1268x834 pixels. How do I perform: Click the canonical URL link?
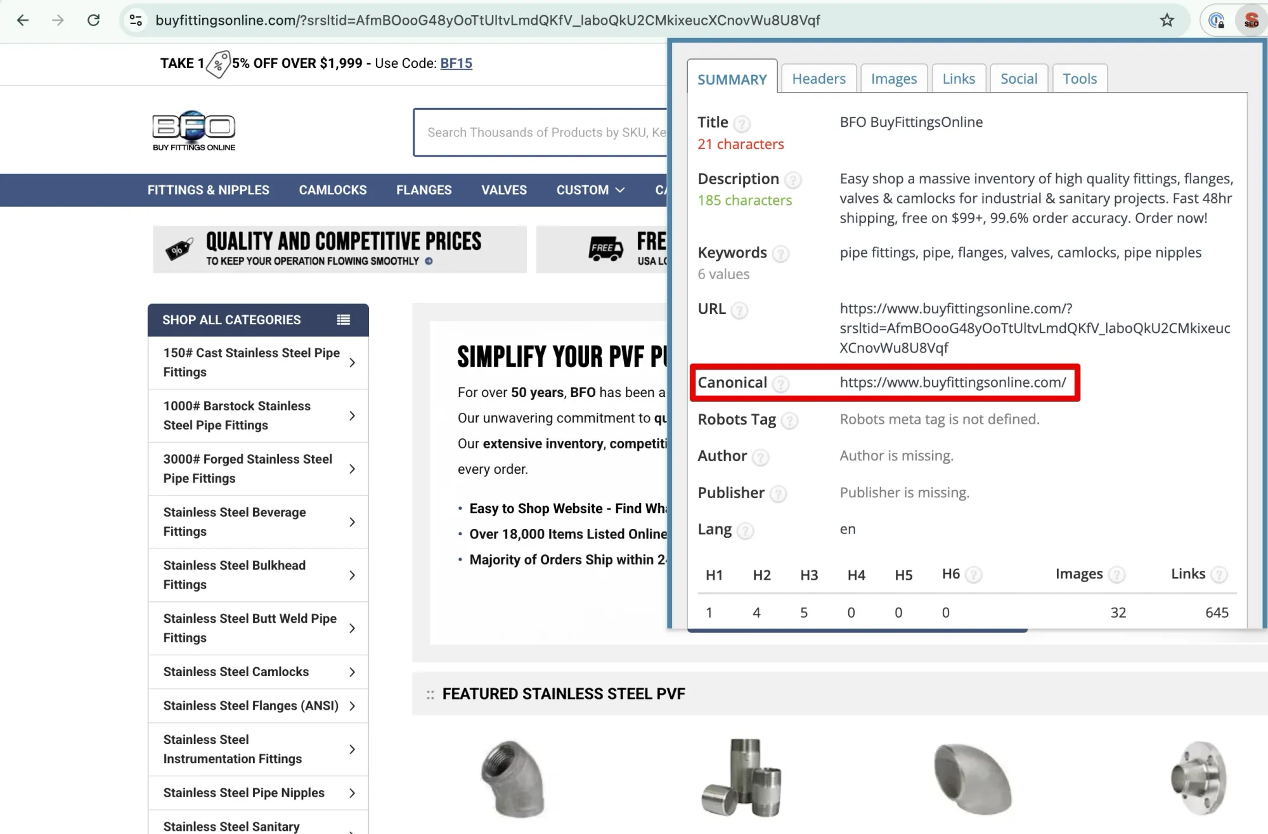(x=953, y=382)
